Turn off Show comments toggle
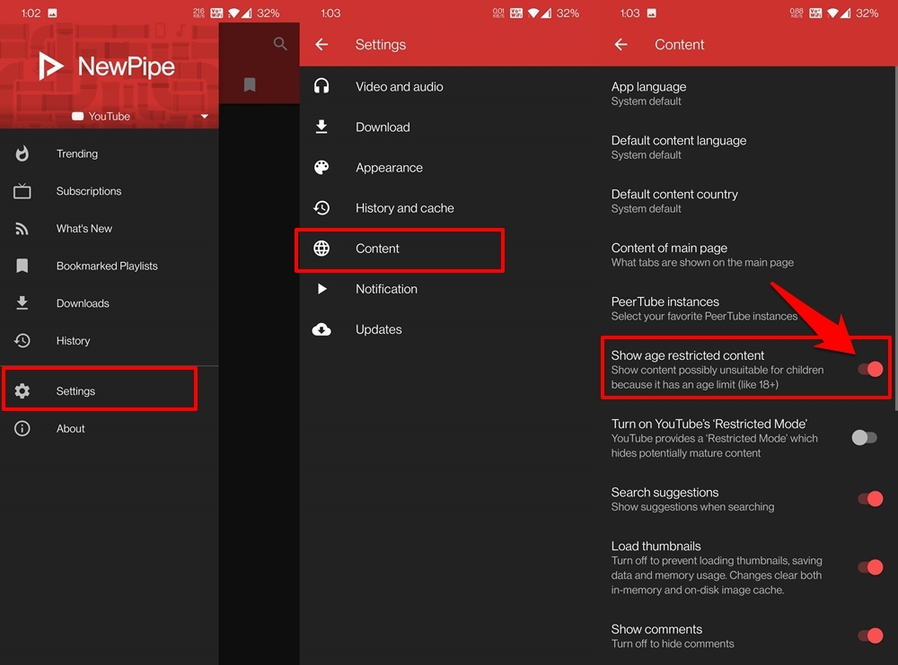 point(869,635)
